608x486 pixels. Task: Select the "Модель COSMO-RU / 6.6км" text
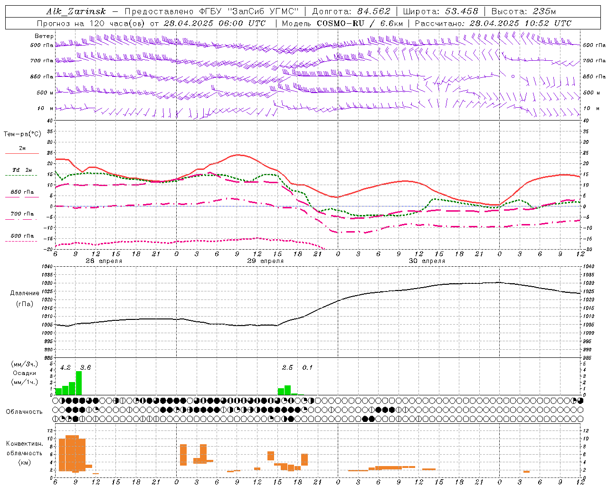[x=342, y=23]
